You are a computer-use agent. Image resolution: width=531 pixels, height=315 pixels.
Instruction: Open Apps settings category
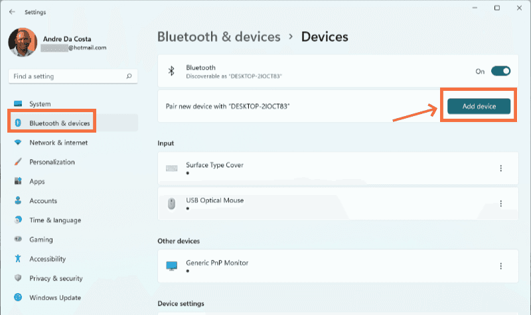click(73, 181)
